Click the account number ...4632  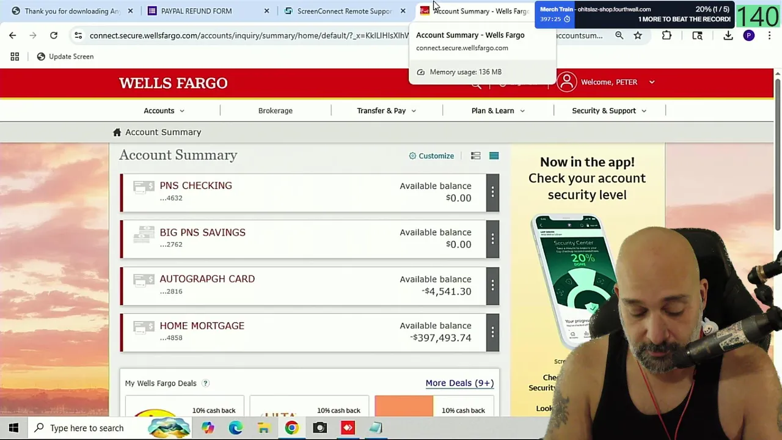click(x=171, y=198)
